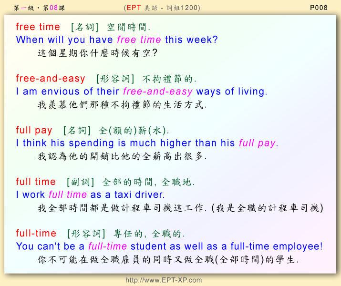This screenshot has width=341, height=286.
Task: Select the red headword "free time"
Action: pos(38,27)
